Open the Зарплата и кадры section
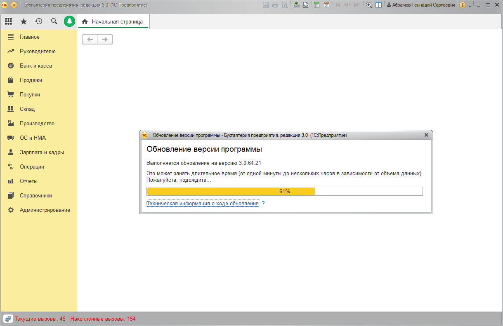 39,152
